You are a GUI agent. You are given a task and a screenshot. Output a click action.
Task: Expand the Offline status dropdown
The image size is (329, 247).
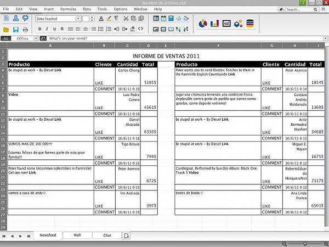point(36,38)
